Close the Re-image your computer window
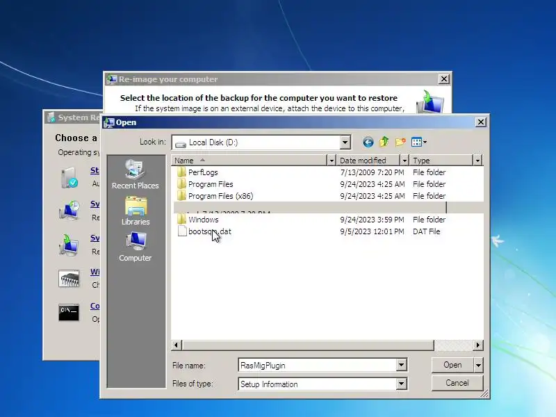556x417 pixels. click(x=443, y=79)
